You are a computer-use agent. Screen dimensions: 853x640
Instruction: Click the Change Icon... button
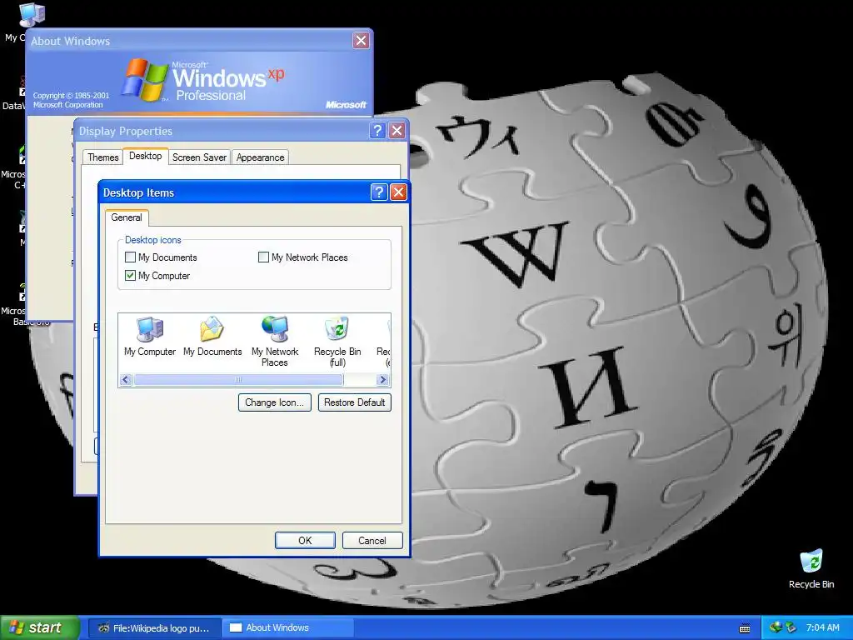[x=275, y=402]
